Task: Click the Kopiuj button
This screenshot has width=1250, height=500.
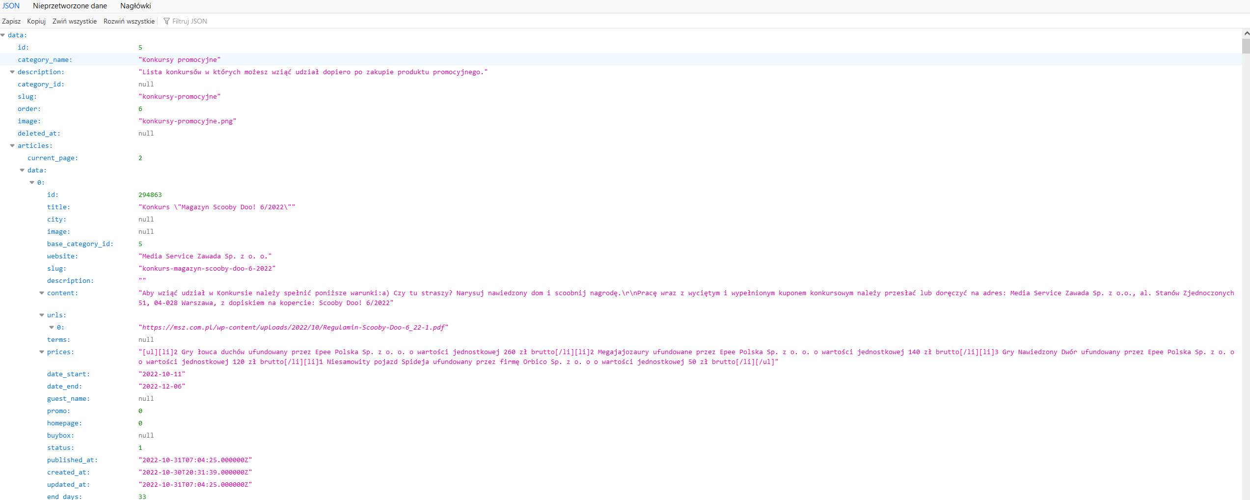Action: [36, 21]
